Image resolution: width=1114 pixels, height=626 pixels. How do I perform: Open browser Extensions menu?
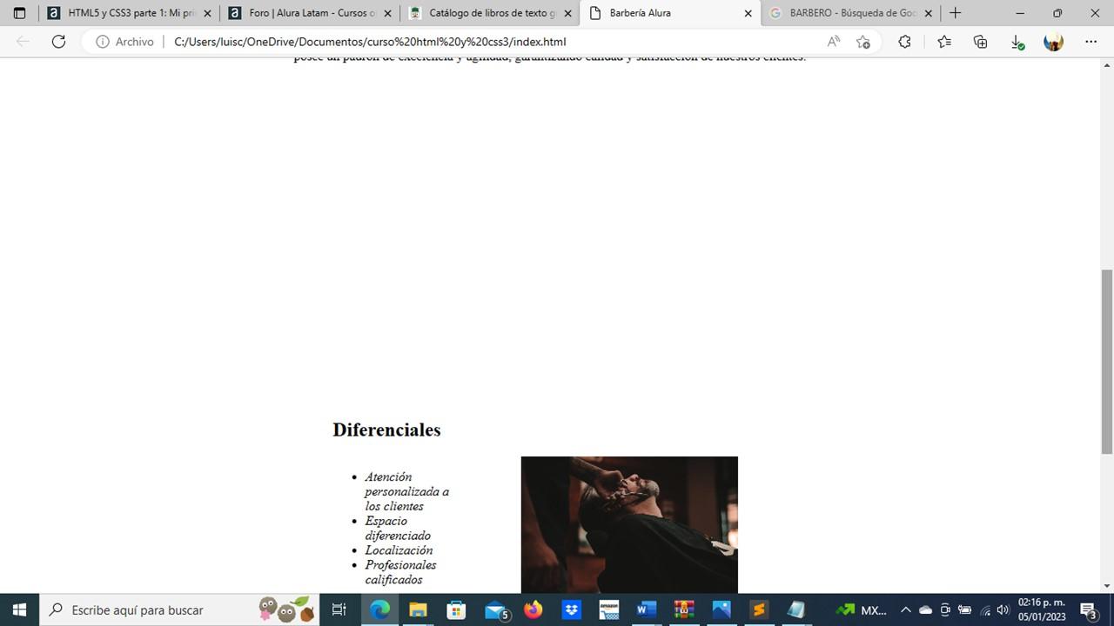pos(904,42)
